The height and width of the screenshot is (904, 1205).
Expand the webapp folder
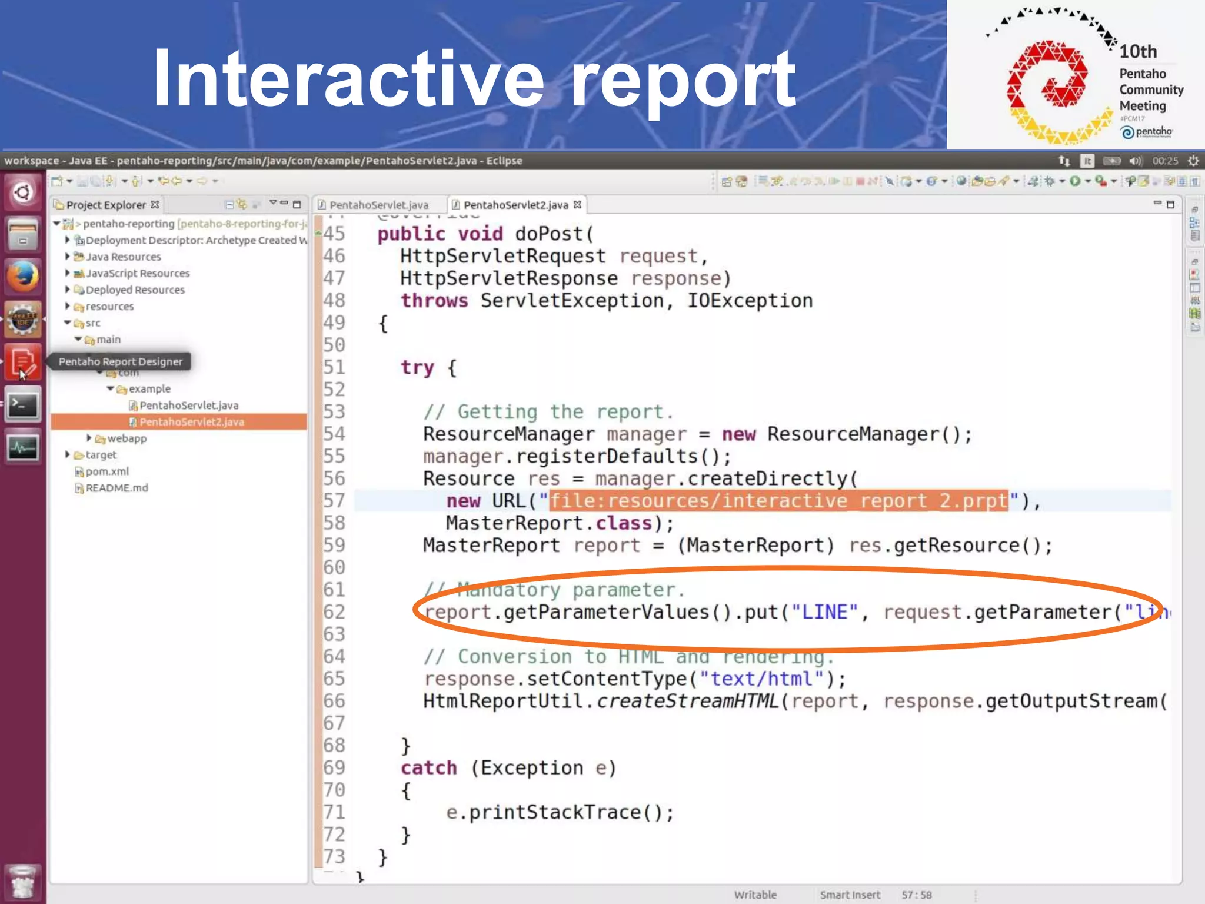(x=89, y=438)
